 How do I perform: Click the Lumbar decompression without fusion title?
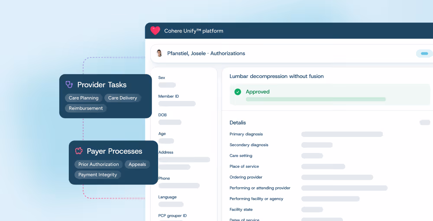pos(276,76)
